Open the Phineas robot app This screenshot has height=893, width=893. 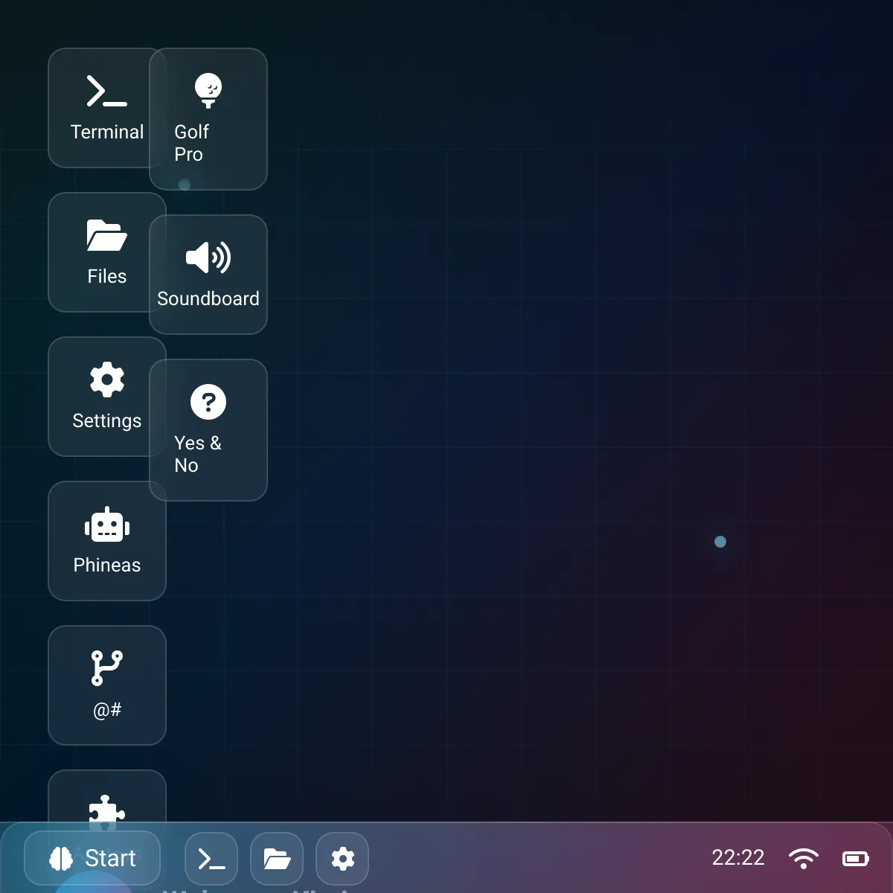click(x=107, y=541)
